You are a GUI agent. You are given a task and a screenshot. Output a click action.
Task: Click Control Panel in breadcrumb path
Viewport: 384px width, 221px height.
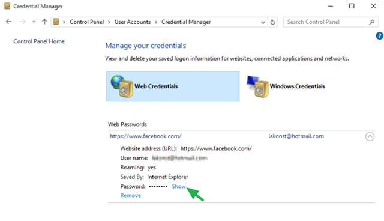pyautogui.click(x=86, y=22)
